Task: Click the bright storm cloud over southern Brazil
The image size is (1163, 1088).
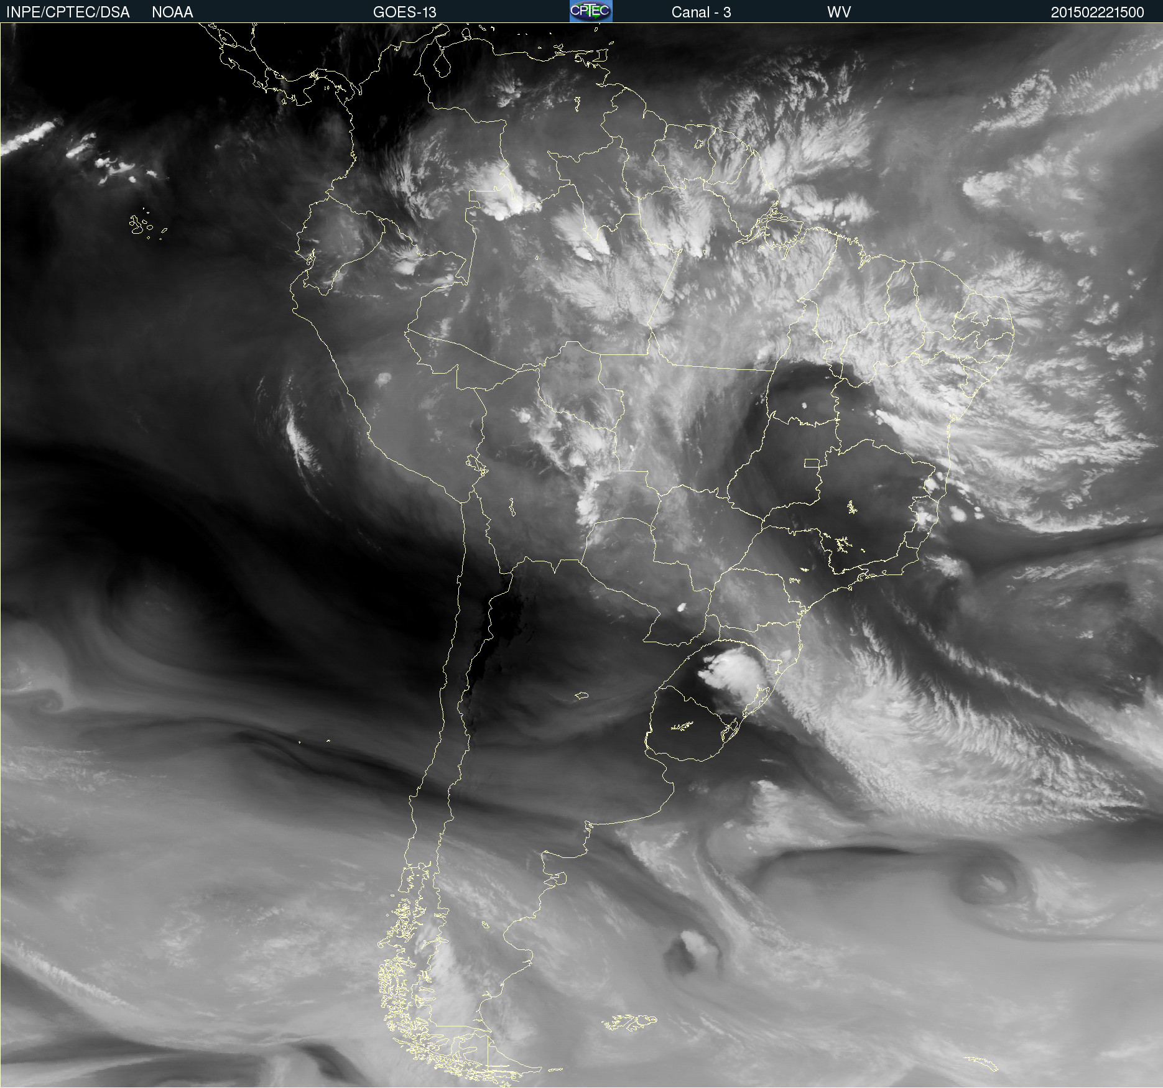Action: [x=734, y=671]
